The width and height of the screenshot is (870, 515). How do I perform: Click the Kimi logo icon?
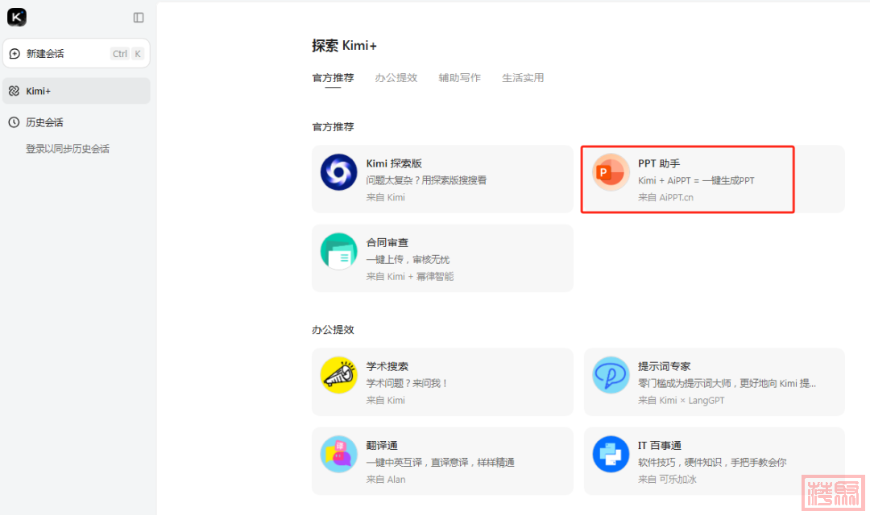[x=17, y=17]
